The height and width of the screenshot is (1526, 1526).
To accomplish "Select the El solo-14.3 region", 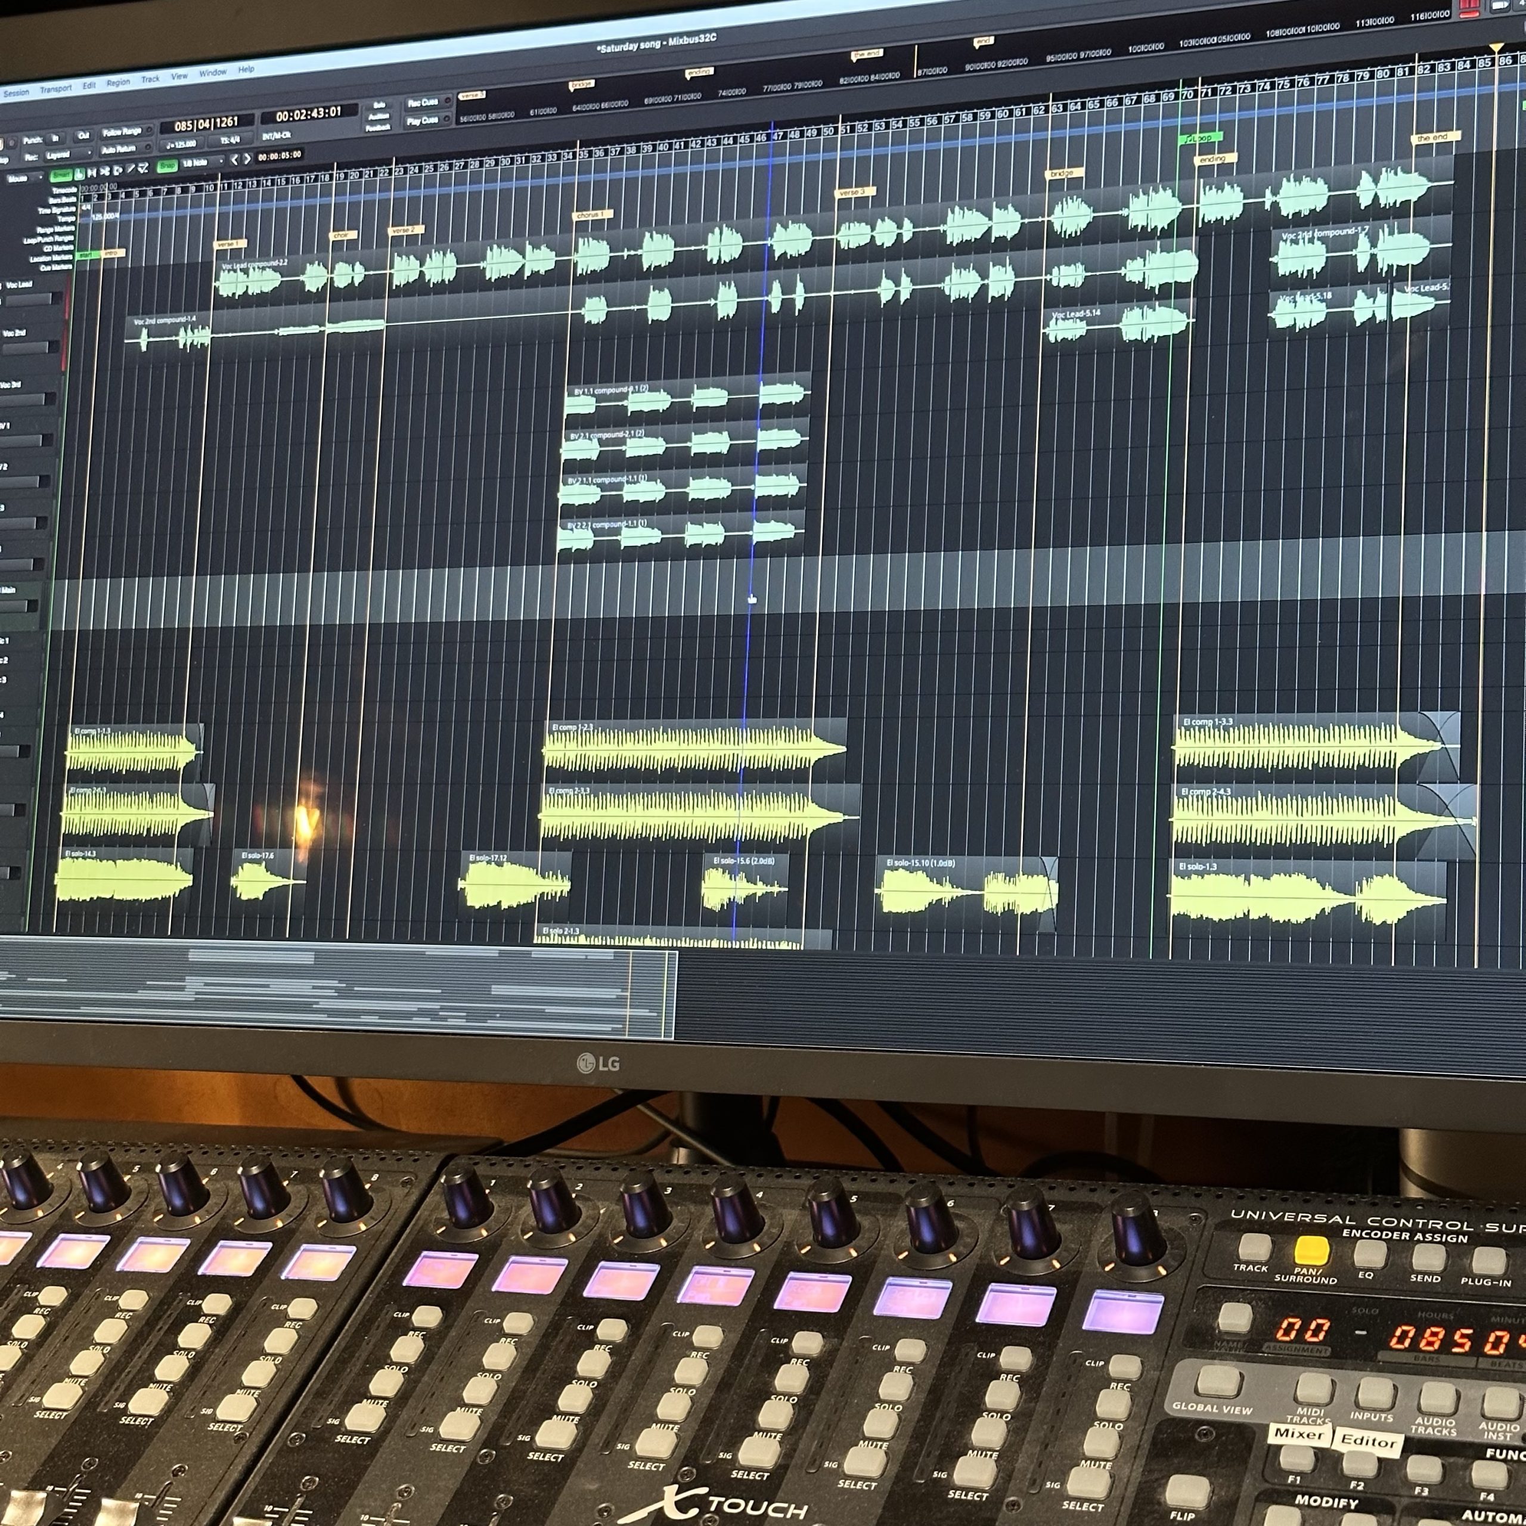I will [124, 877].
